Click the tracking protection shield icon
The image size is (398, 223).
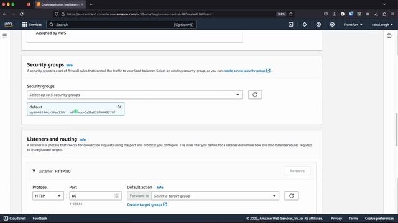(x=57, y=14)
